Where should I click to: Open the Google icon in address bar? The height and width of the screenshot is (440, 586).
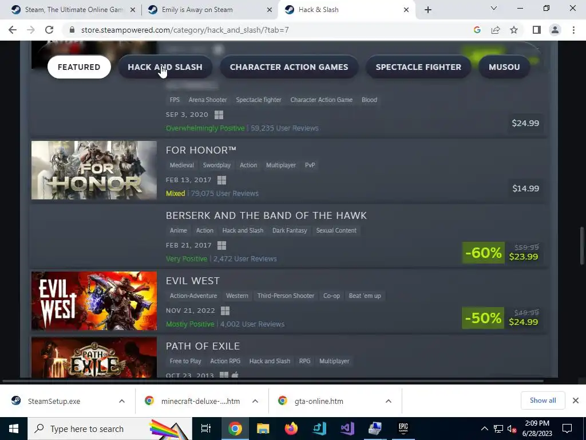tap(477, 30)
